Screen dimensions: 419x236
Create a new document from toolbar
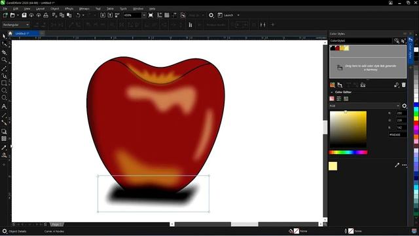point(5,15)
